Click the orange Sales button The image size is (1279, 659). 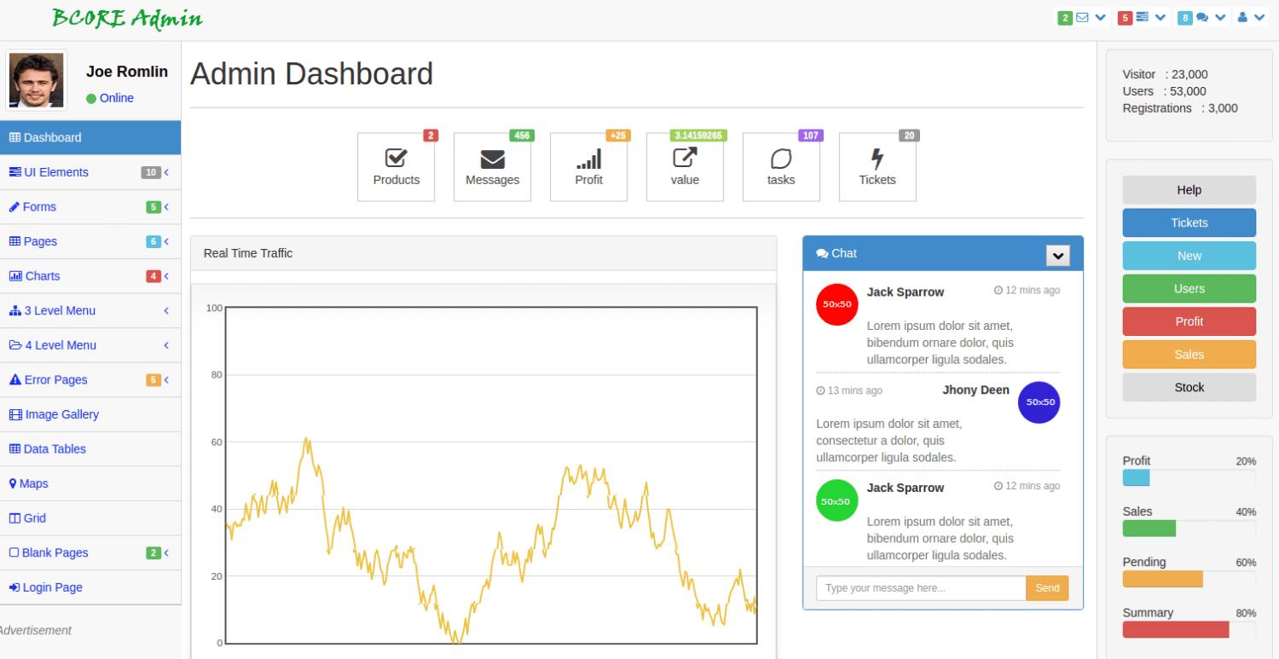click(x=1189, y=355)
